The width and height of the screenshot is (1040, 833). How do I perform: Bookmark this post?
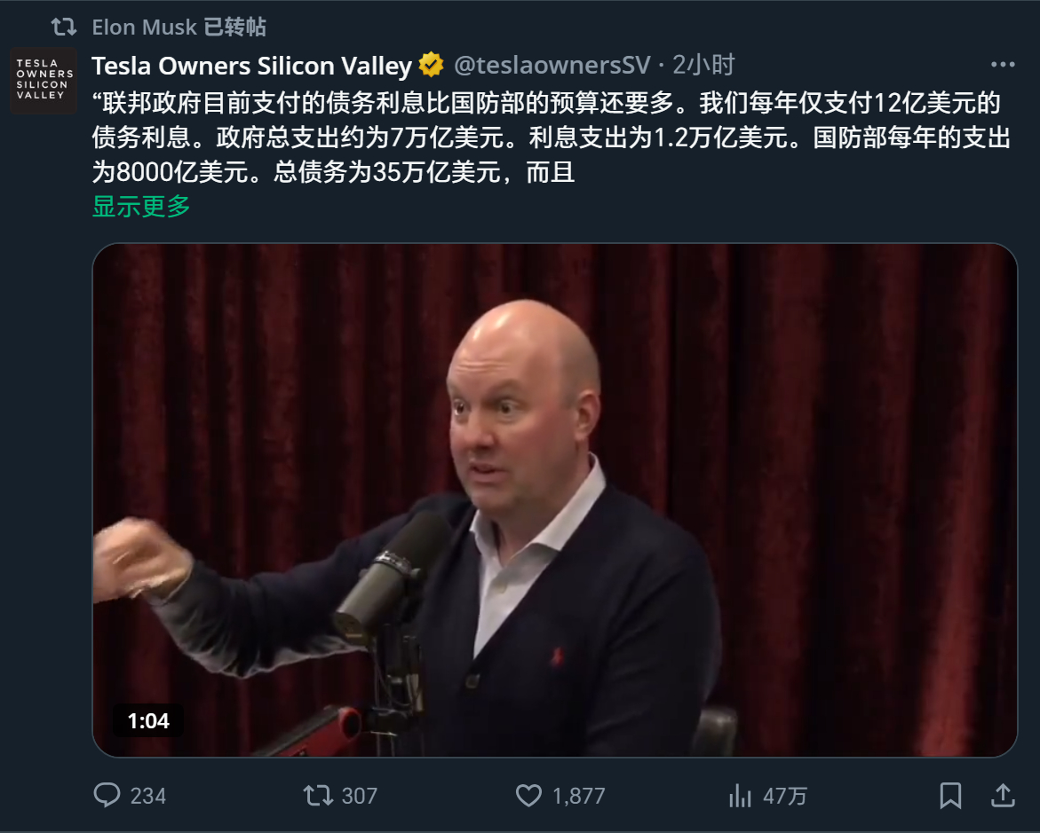pyautogui.click(x=950, y=795)
